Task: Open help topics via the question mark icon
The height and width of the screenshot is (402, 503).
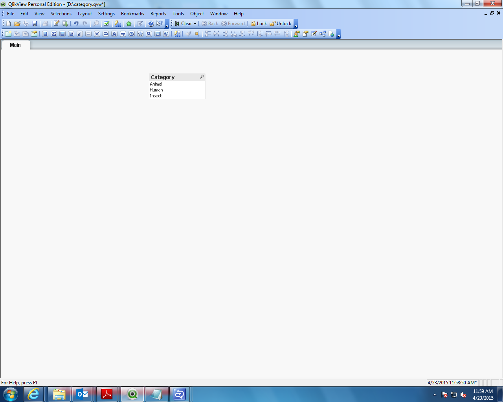Action: click(x=151, y=24)
